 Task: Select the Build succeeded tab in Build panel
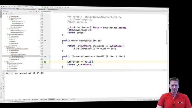11,71
